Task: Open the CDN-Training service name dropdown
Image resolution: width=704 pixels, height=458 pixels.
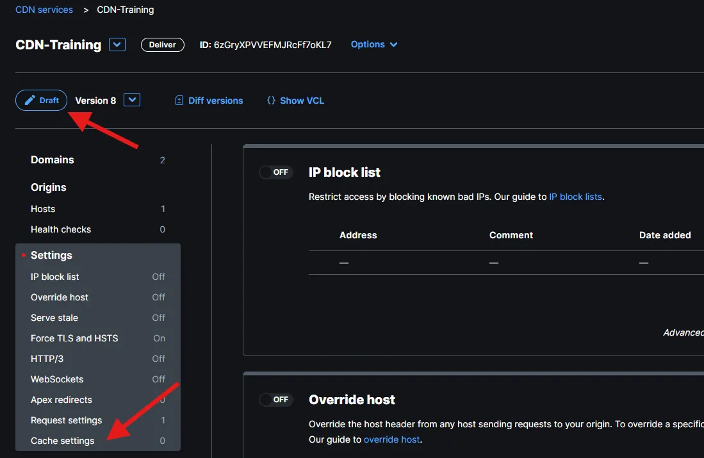Action: (117, 45)
